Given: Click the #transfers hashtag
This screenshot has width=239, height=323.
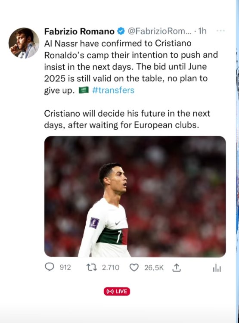Looking at the screenshot, I should pos(113,90).
